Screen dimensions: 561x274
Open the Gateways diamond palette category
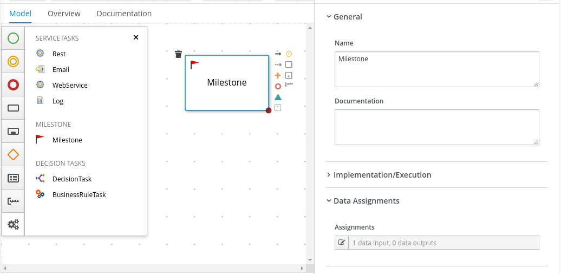(13, 155)
